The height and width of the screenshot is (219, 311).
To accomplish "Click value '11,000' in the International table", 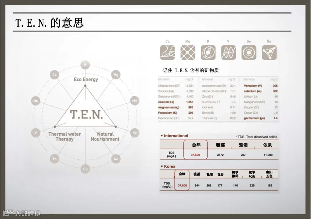I will [x=268, y=155].
